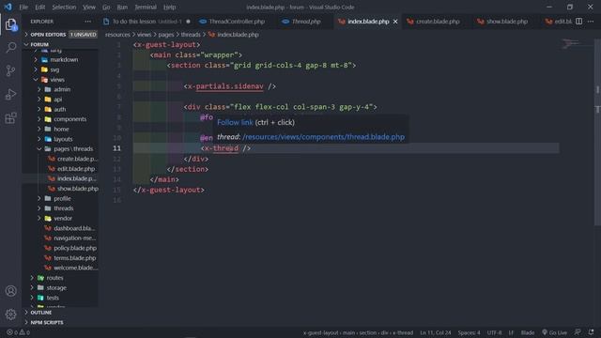Follow the thread.blade.php link in hover

click(x=323, y=137)
